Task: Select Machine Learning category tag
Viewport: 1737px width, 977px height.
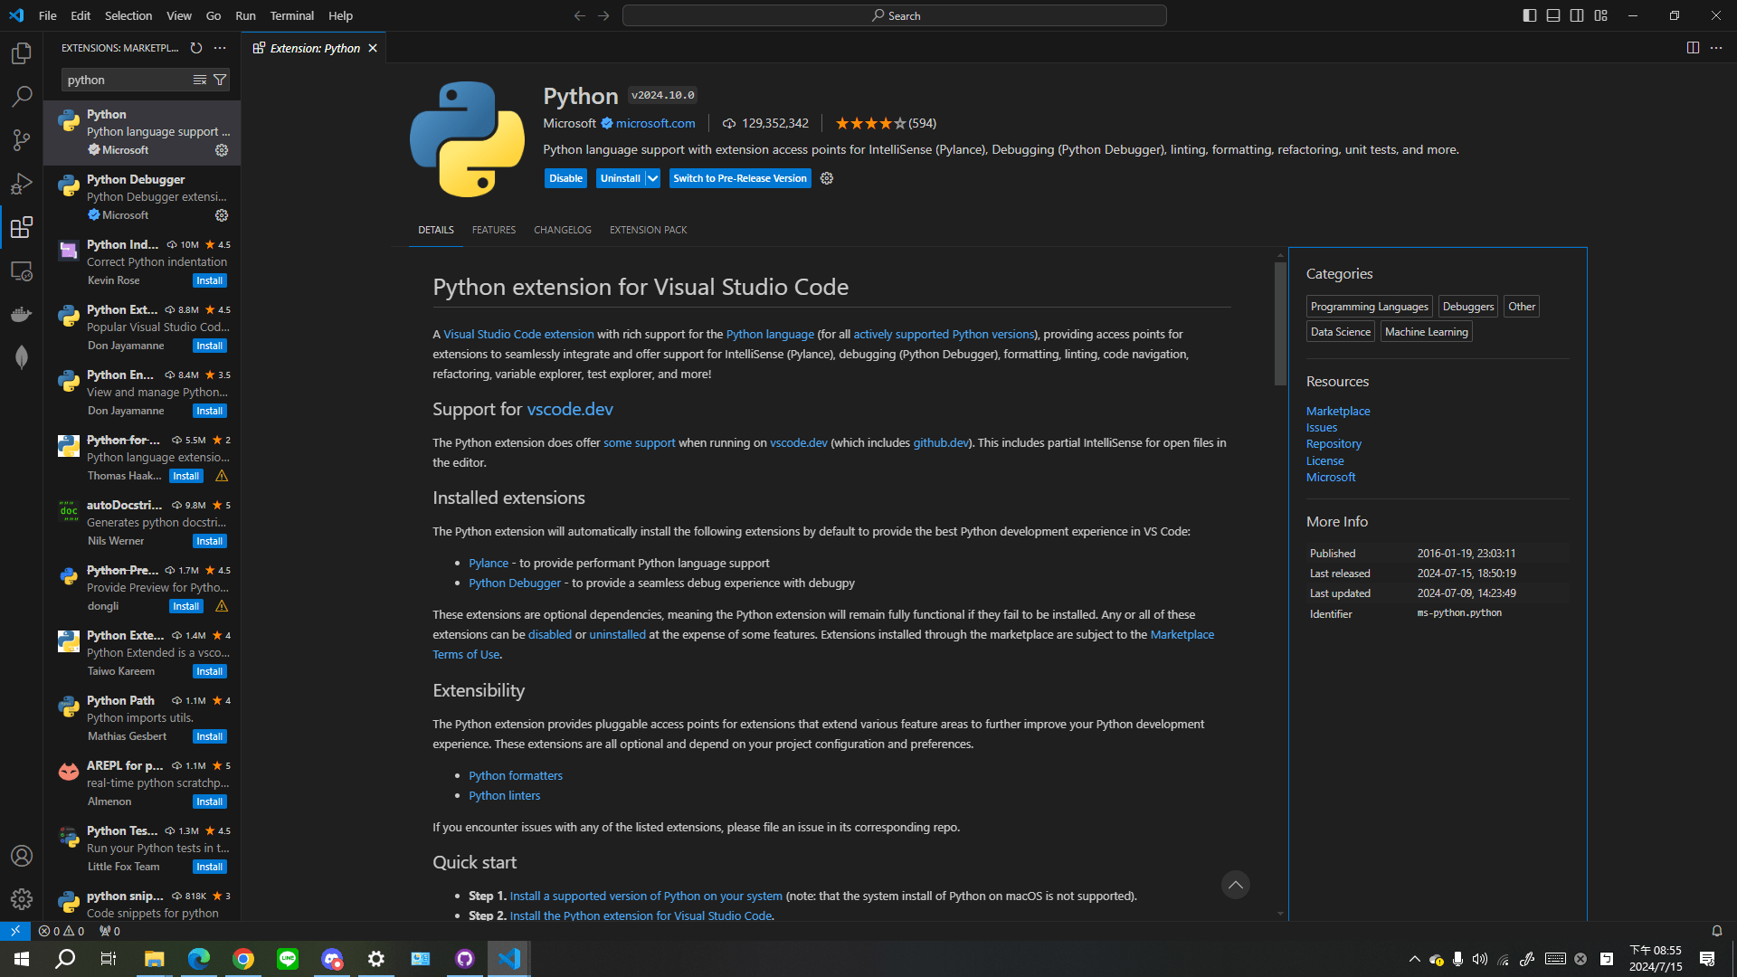Action: pyautogui.click(x=1427, y=332)
